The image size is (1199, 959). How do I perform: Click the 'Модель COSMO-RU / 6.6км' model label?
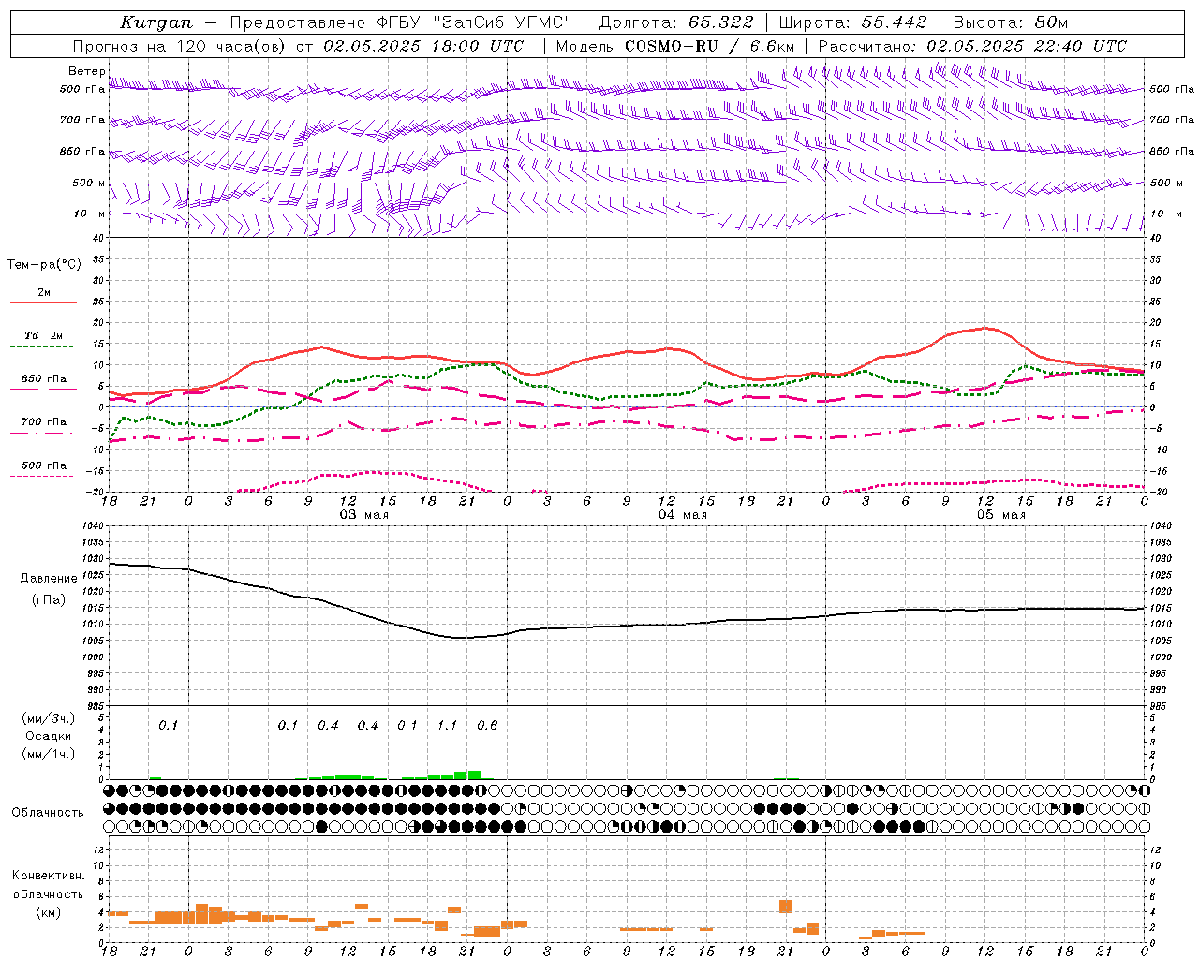click(674, 46)
